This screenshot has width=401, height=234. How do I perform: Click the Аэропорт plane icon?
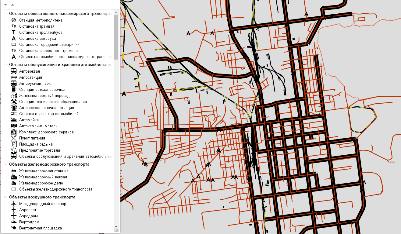14,210
